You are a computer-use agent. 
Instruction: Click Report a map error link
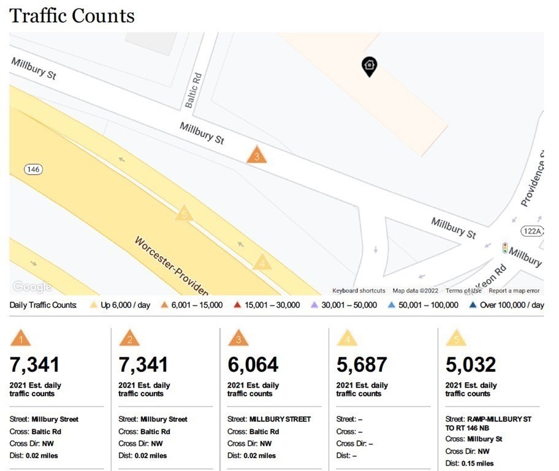click(514, 291)
